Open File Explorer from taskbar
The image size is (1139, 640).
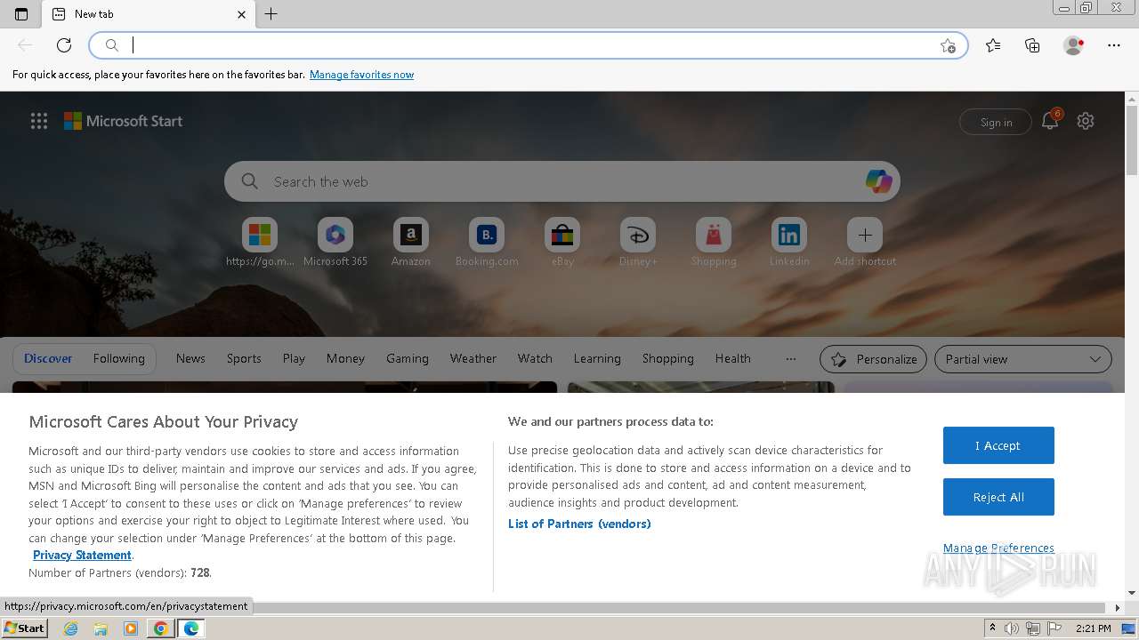101,628
